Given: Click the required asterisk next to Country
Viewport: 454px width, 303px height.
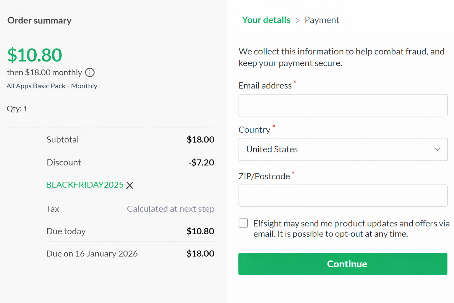Looking at the screenshot, I should [274, 127].
